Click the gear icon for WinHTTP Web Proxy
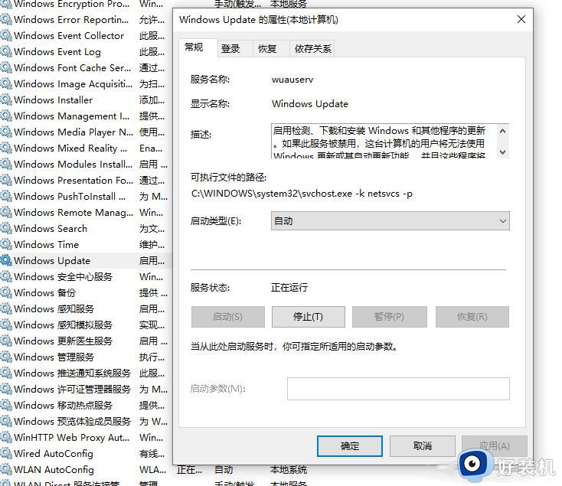Image resolution: width=562 pixels, height=486 pixels. [6, 437]
